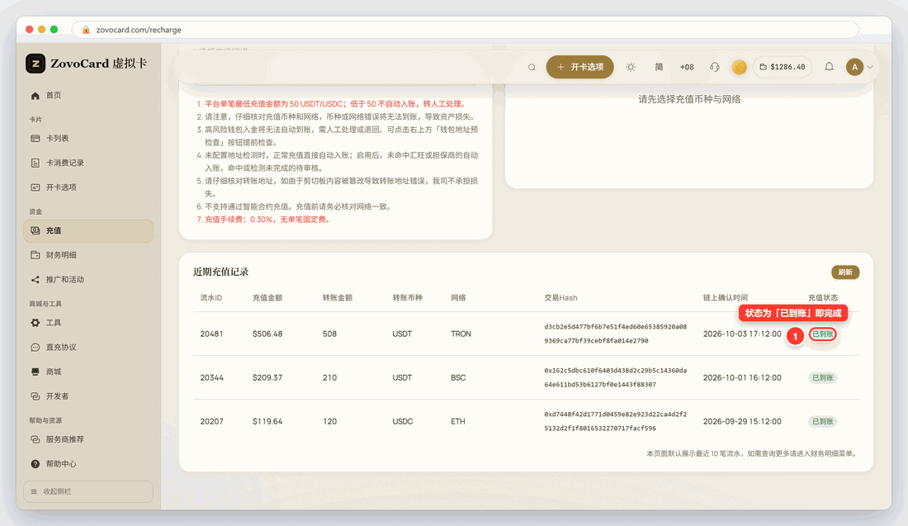Open 卡消费记录 in sidebar
The width and height of the screenshot is (908, 526).
88,163
